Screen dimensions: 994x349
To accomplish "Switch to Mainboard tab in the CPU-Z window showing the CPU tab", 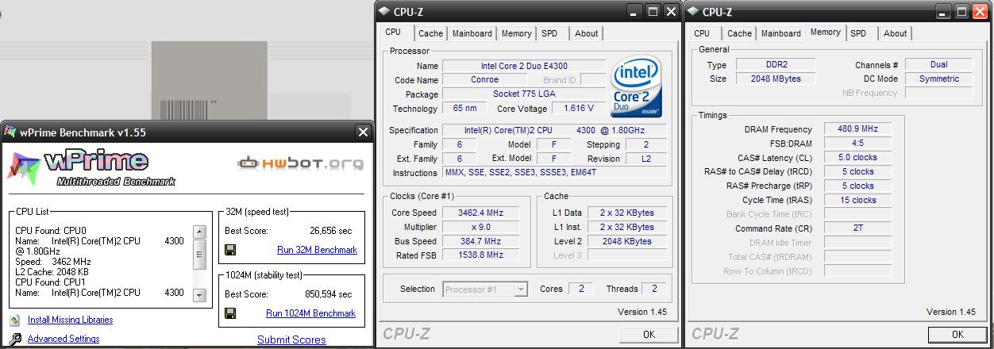I will [x=472, y=33].
